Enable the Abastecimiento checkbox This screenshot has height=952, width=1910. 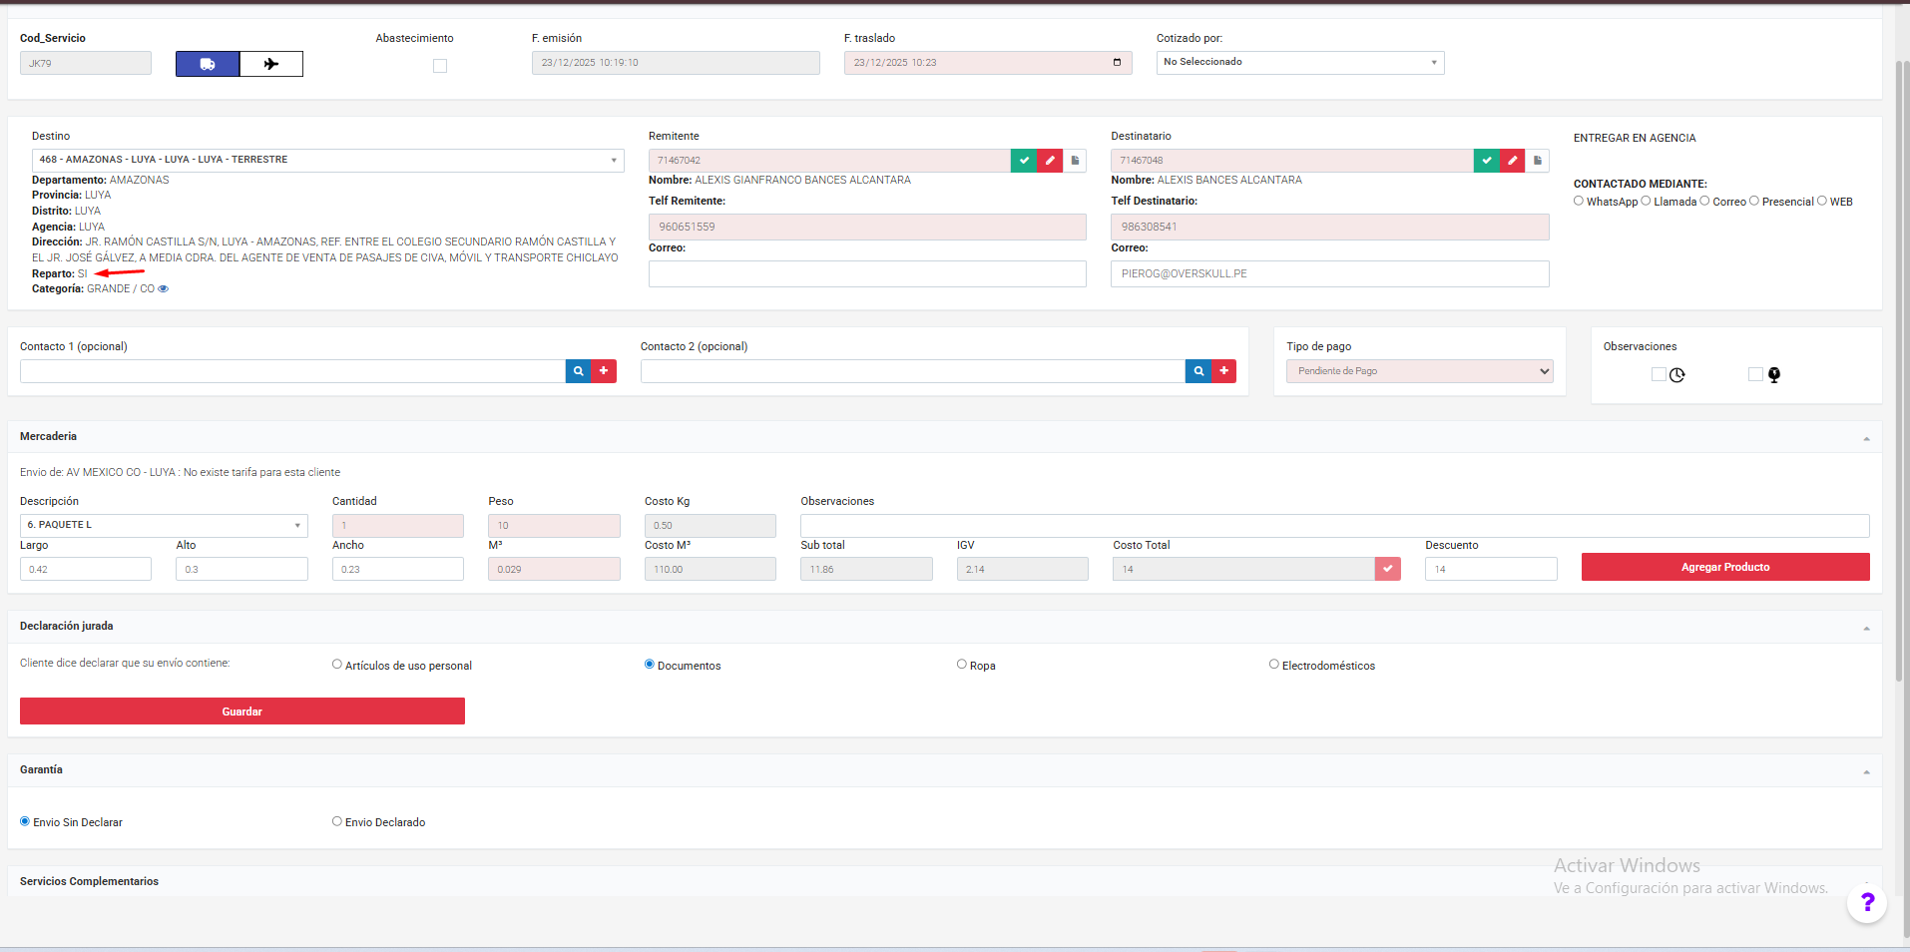coord(440,66)
